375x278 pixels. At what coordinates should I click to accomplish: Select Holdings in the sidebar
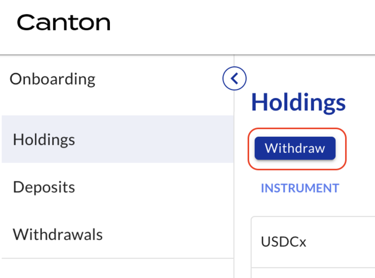coord(44,140)
